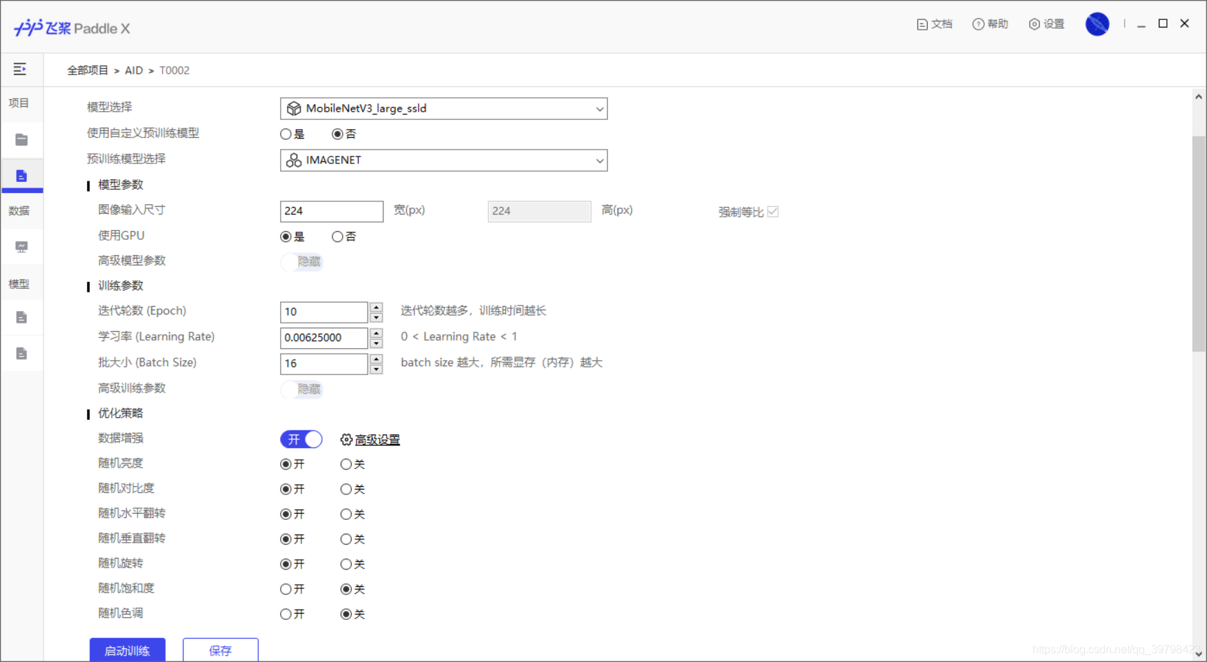
Task: Click the image width input field
Action: coord(332,211)
